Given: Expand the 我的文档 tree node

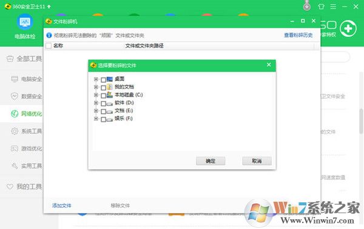Looking at the screenshot, I should tap(96, 87).
